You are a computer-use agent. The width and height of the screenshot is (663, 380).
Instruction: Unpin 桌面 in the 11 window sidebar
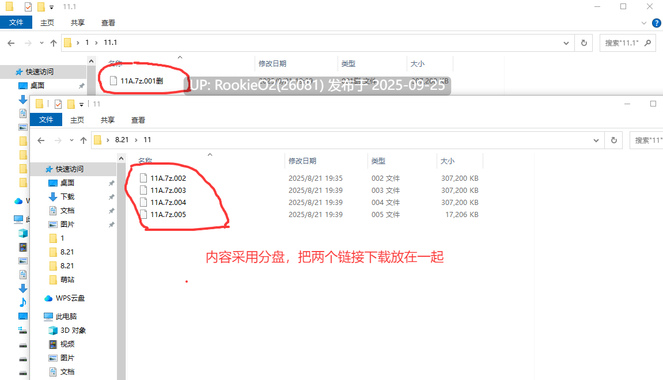112,183
